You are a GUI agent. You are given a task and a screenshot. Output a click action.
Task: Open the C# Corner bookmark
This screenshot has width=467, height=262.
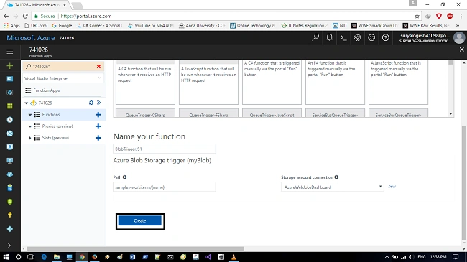pyautogui.click(x=100, y=26)
